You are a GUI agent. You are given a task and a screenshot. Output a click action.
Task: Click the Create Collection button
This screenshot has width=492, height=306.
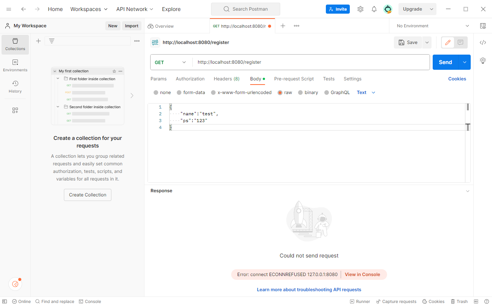pos(87,195)
